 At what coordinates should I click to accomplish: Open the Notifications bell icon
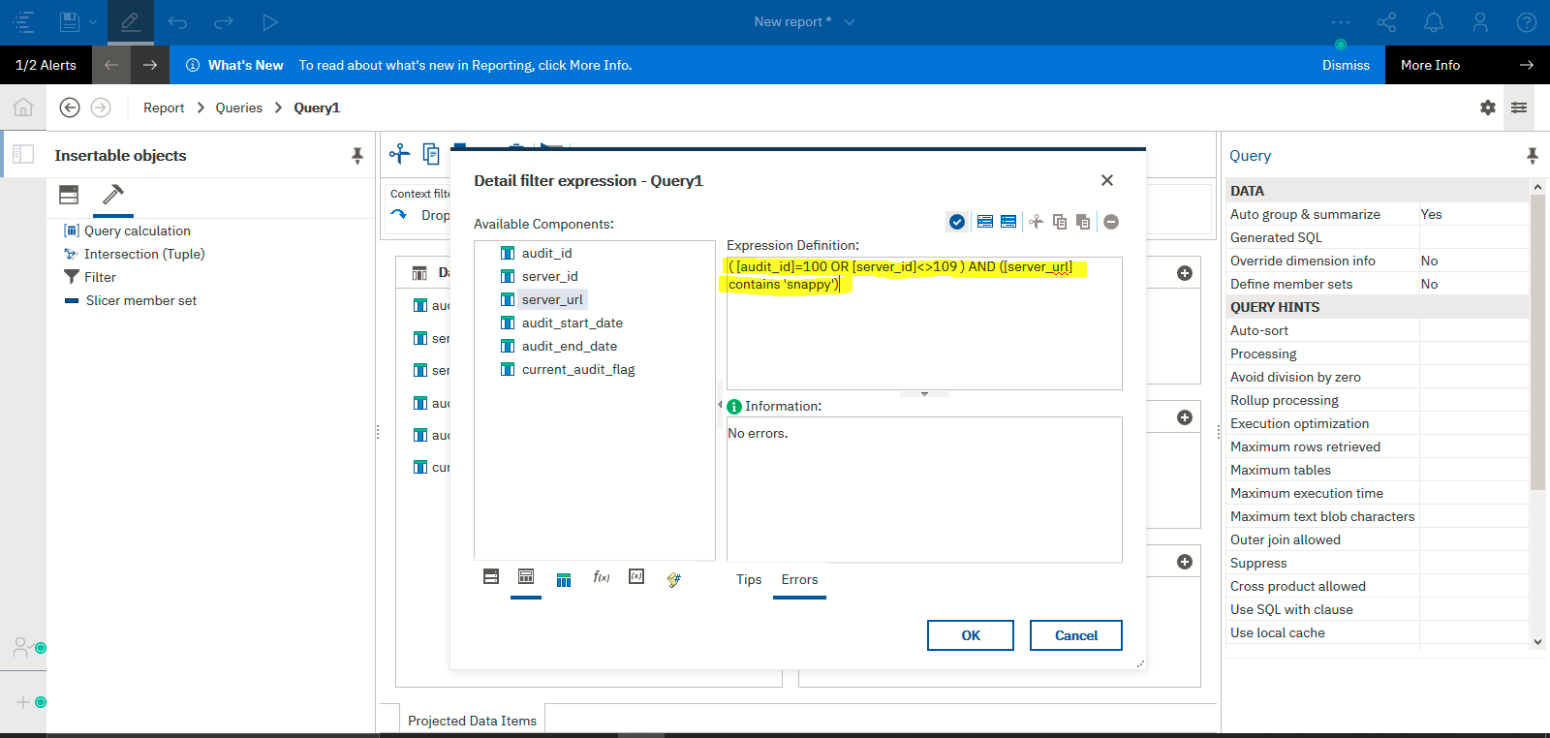pyautogui.click(x=1434, y=22)
